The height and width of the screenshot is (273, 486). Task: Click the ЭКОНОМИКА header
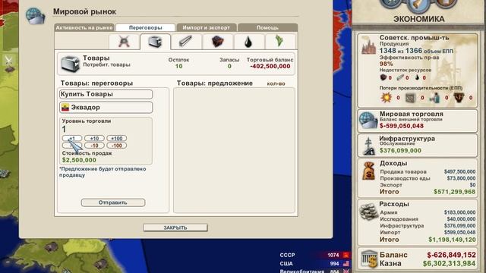pyautogui.click(x=418, y=19)
